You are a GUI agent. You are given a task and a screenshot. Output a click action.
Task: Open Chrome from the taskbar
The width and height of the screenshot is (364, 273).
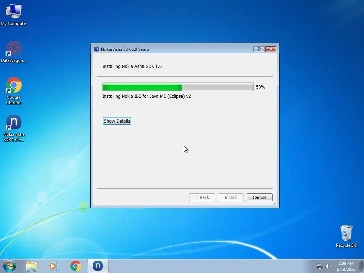pyautogui.click(x=76, y=266)
